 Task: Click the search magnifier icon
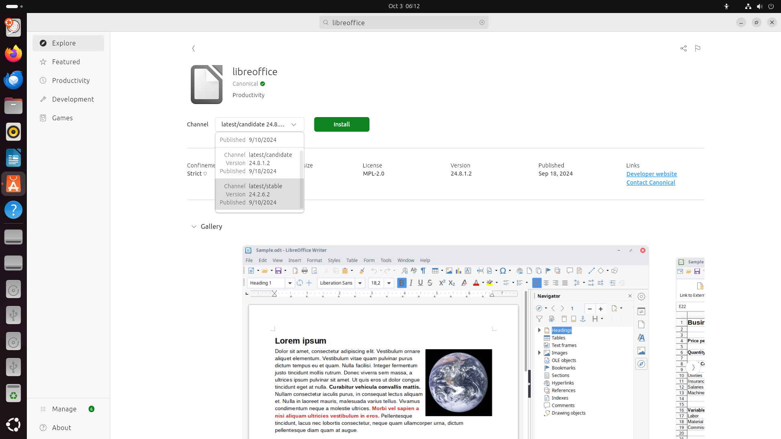coord(326,22)
